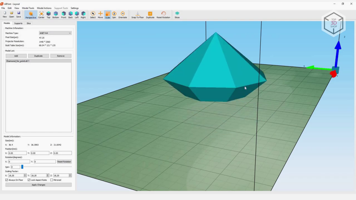Switch to Left view
Screen dimensions: 356x200
(77, 15)
